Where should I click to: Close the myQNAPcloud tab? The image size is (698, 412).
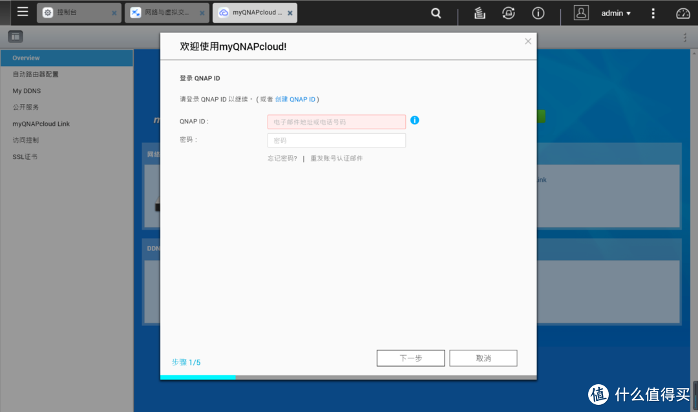(290, 14)
